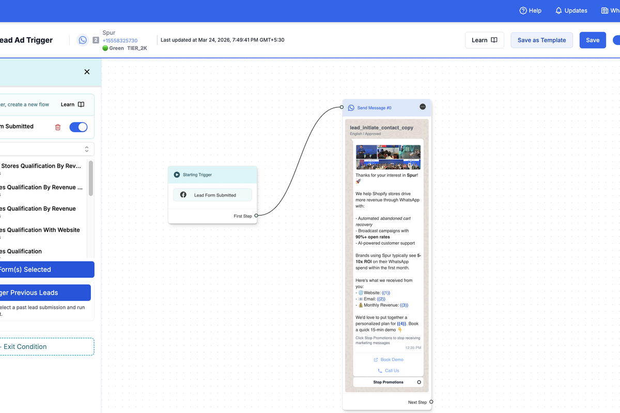Click the book icon in header Learn button
Screen dimensions: 620x413
click(x=494, y=40)
